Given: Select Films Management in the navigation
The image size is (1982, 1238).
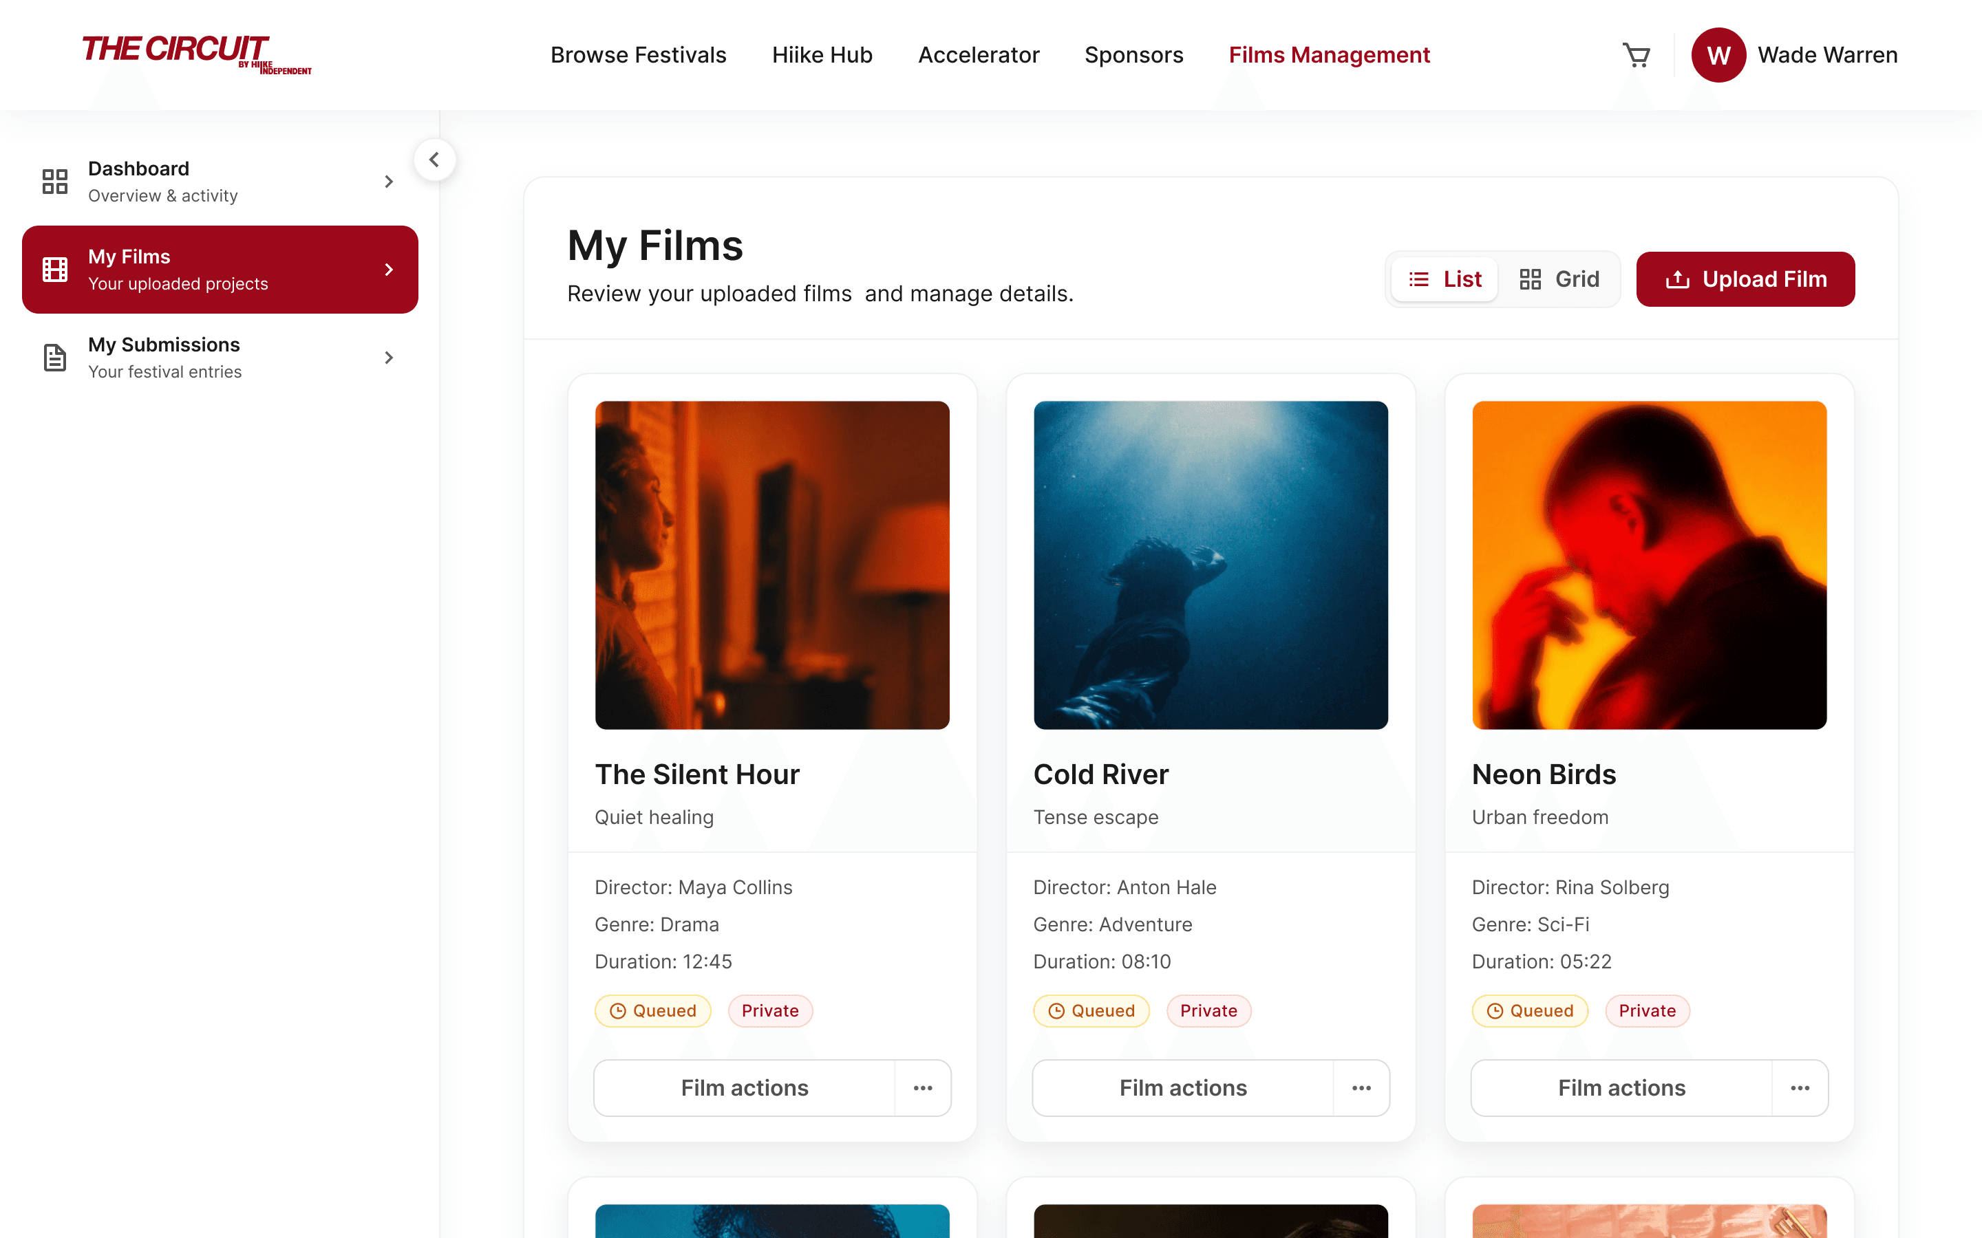Looking at the screenshot, I should 1328,55.
